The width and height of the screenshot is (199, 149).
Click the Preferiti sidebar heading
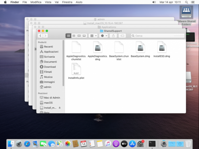42,42
